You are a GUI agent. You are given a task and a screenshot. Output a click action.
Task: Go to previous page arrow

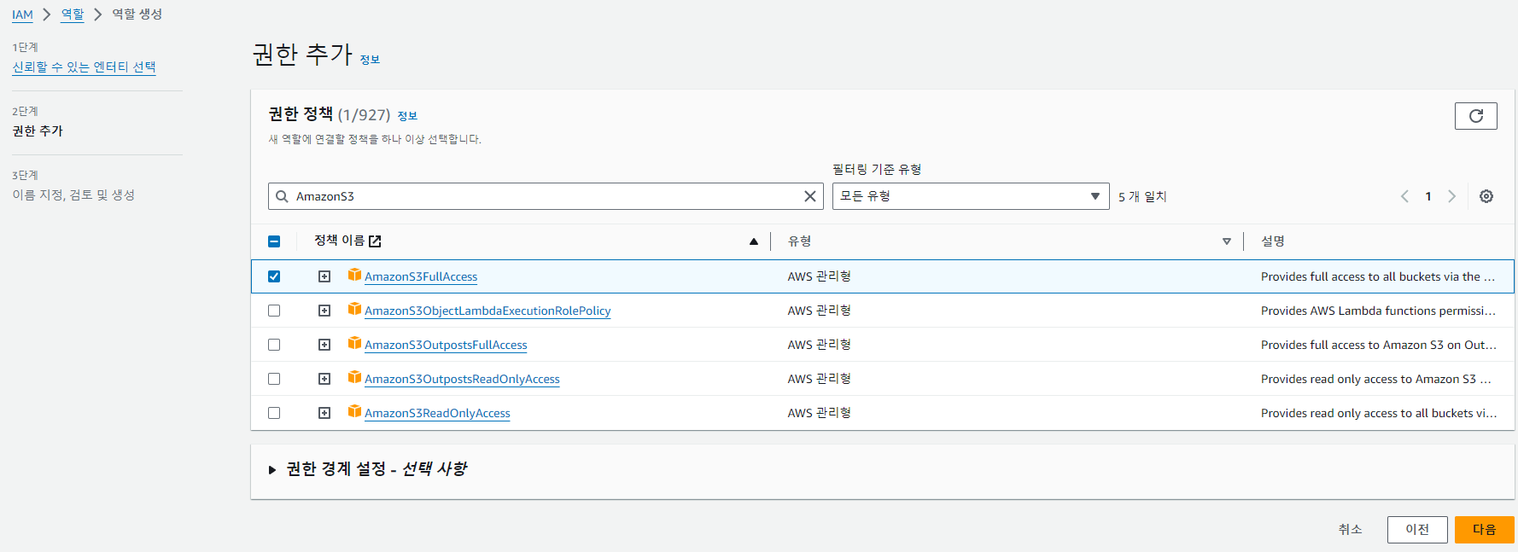1404,196
